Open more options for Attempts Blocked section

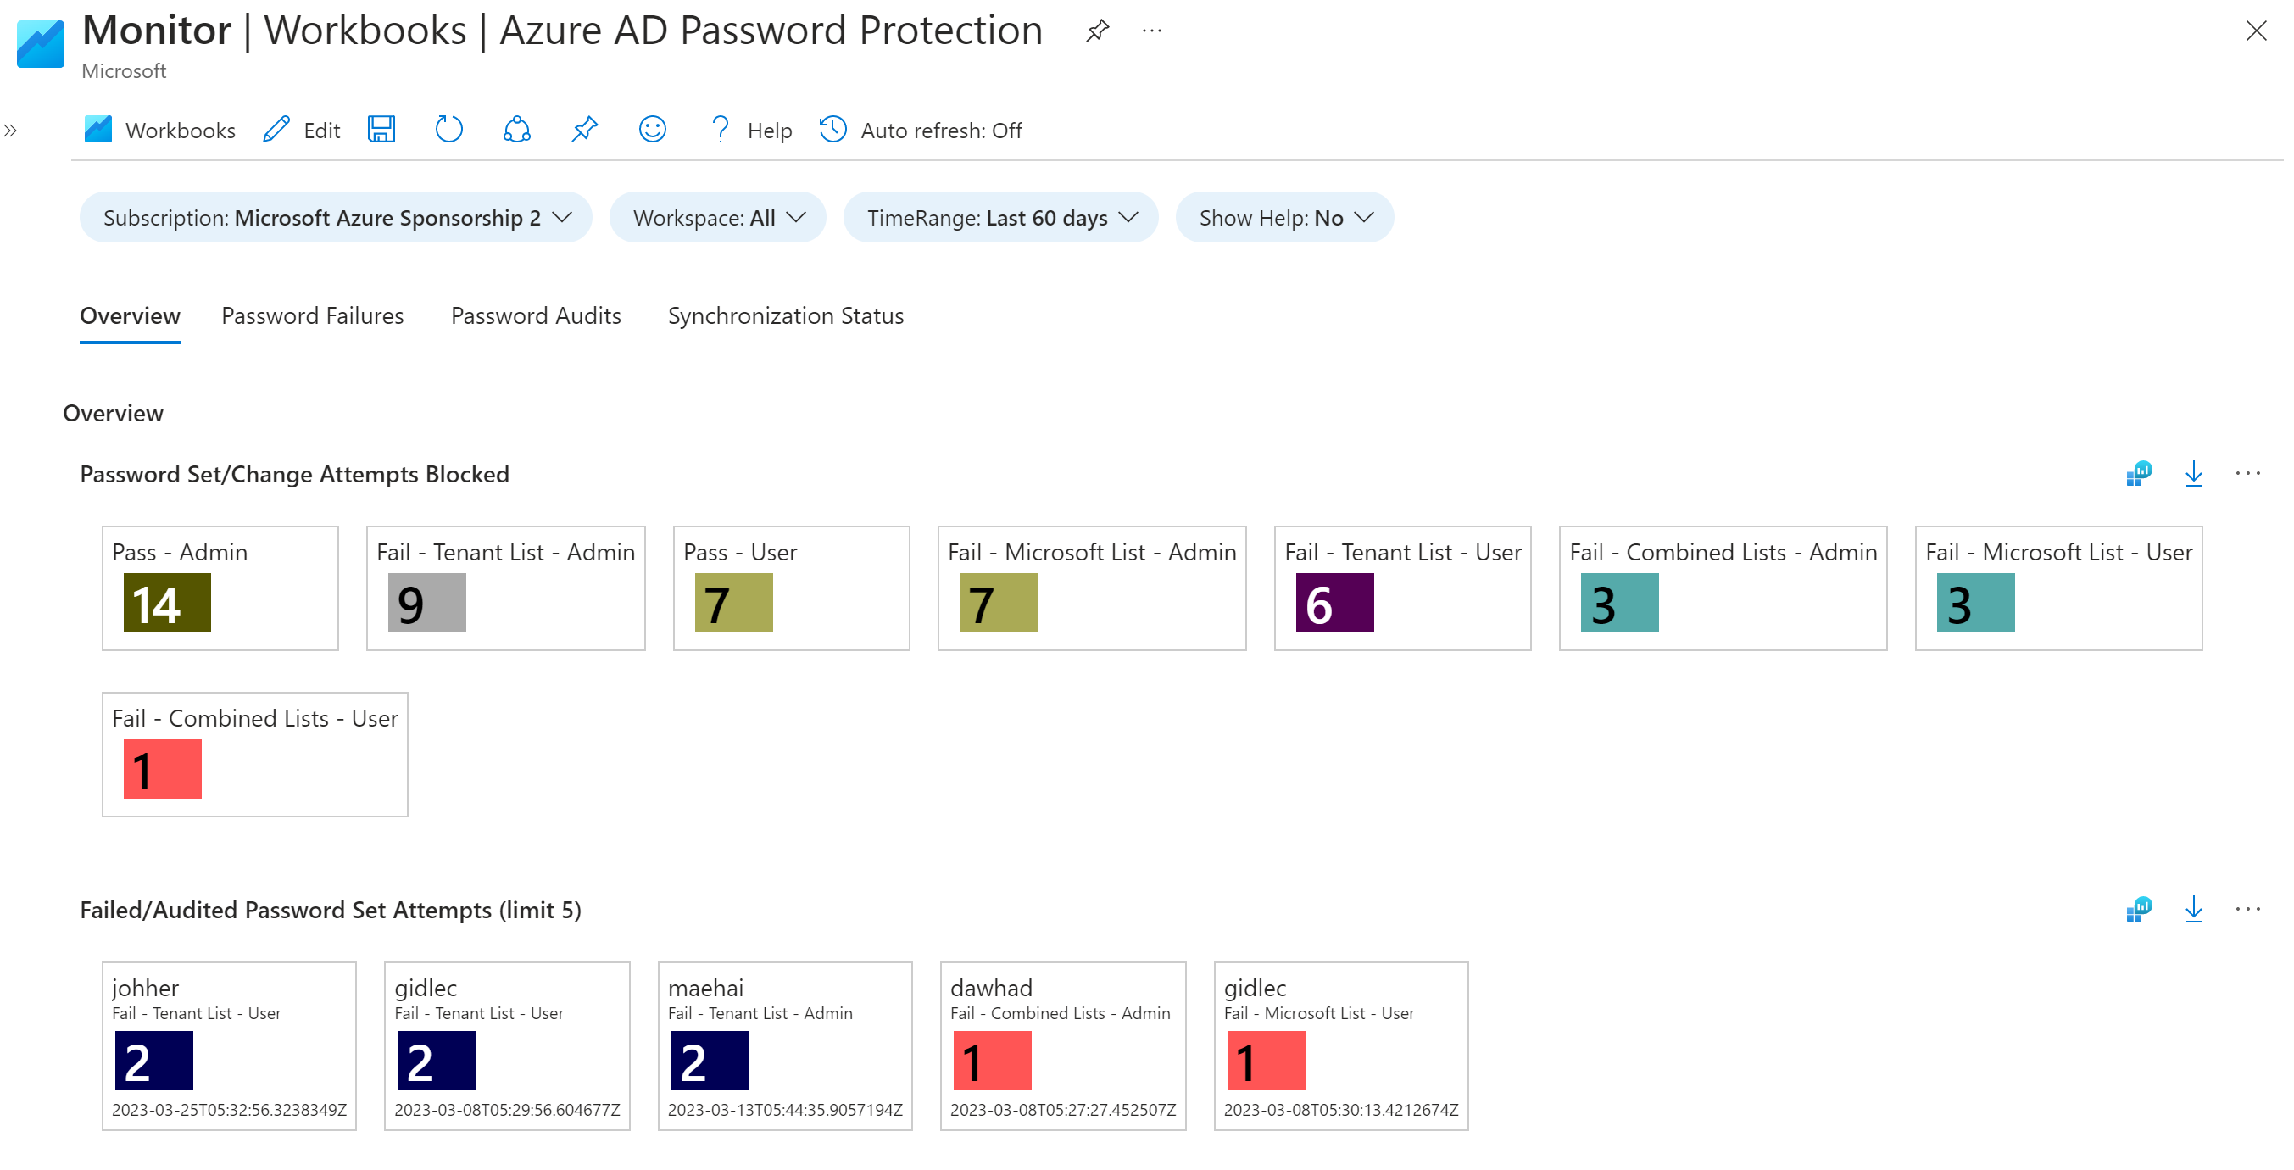(x=2247, y=474)
